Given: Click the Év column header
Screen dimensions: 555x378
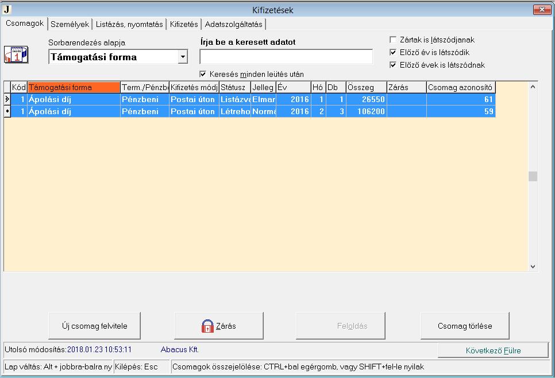Looking at the screenshot, I should 294,87.
